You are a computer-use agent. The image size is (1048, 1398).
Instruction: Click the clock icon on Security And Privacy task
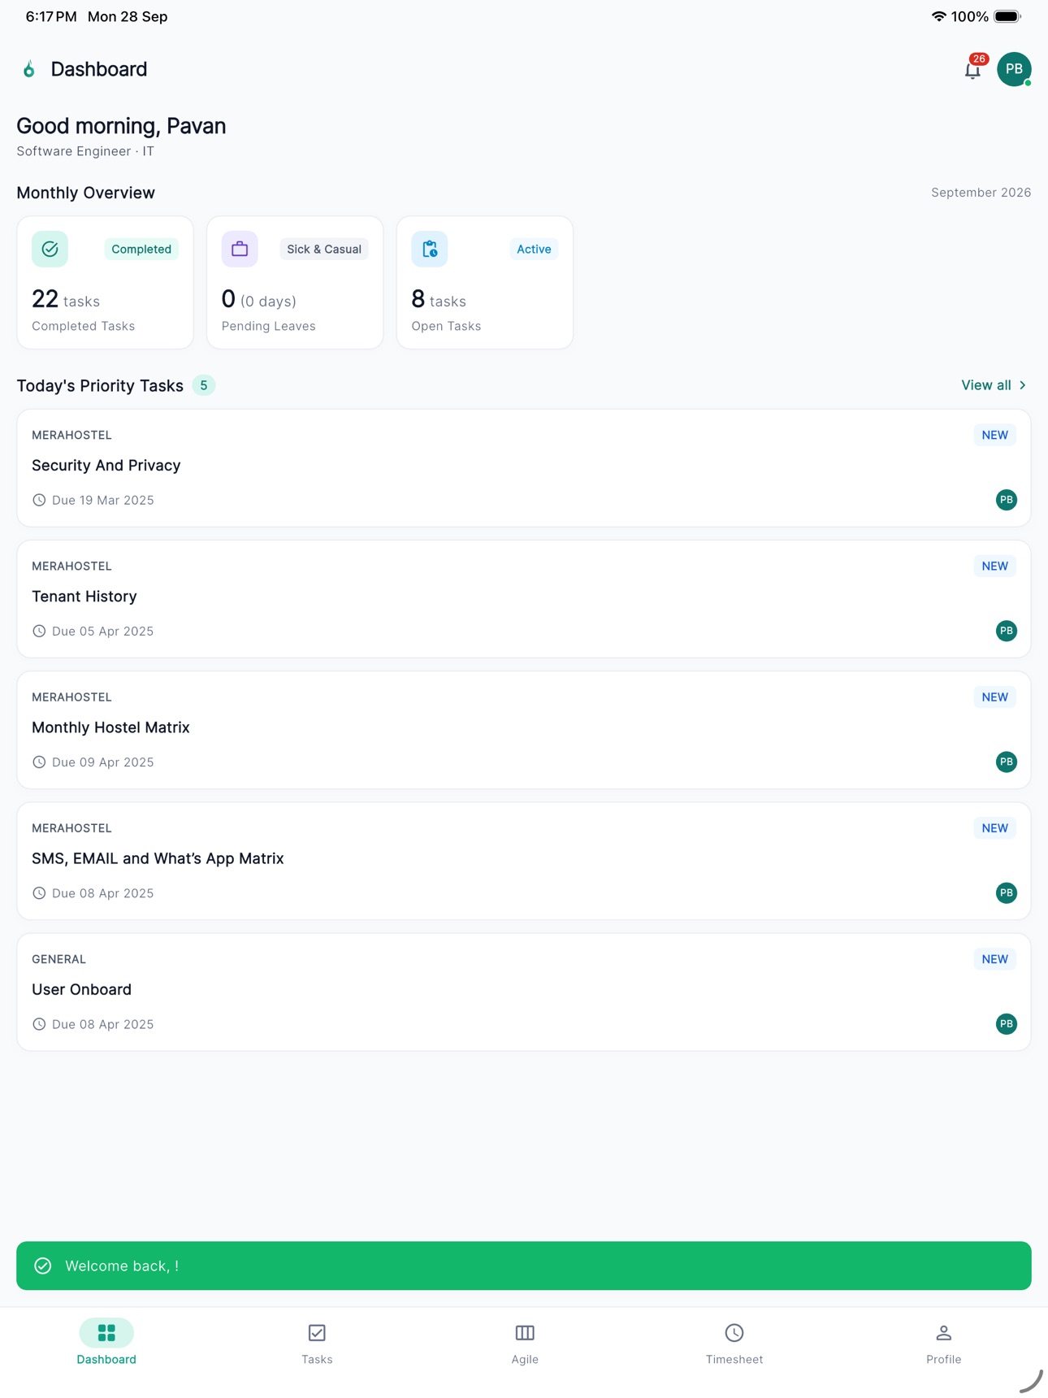tap(39, 500)
